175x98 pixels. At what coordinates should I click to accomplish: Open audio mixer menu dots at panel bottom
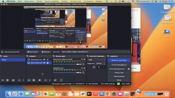(61, 80)
